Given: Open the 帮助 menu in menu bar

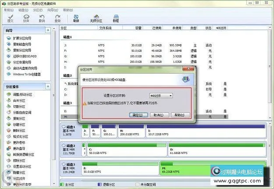Looking at the screenshot, I should pyautogui.click(x=68, y=9).
